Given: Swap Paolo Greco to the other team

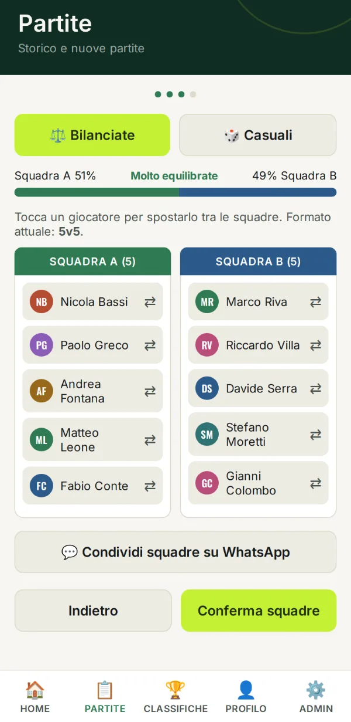Looking at the screenshot, I should 150,345.
